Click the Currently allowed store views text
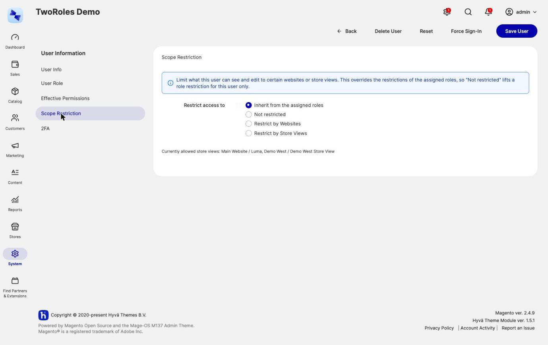 248,151
